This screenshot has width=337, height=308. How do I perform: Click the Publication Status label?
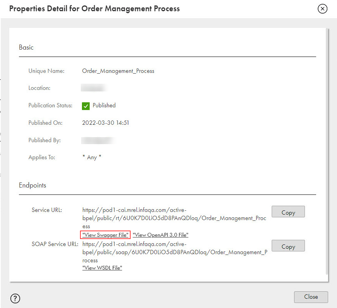coord(50,105)
